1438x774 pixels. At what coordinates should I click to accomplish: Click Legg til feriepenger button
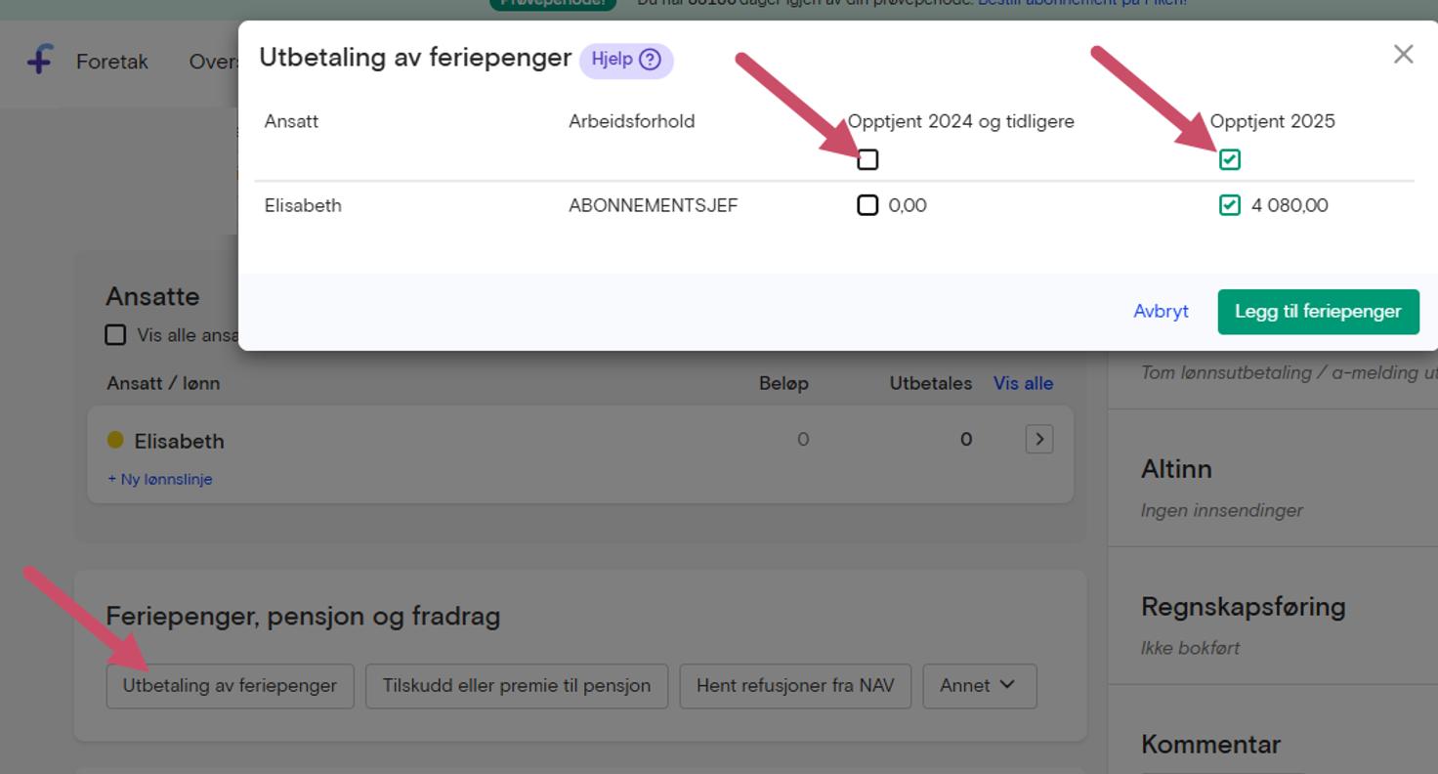point(1318,312)
